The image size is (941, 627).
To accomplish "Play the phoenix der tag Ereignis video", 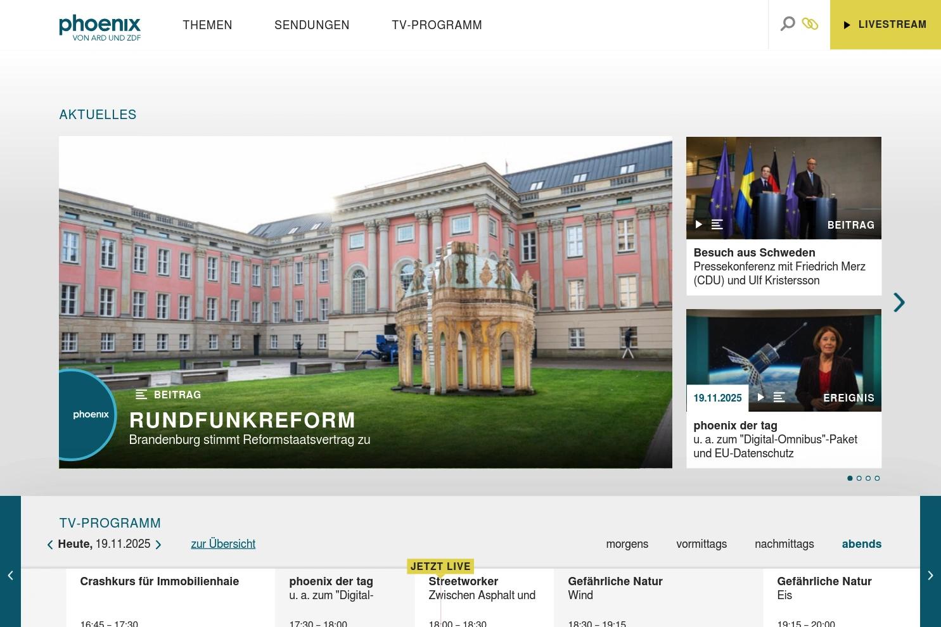I will (x=761, y=397).
